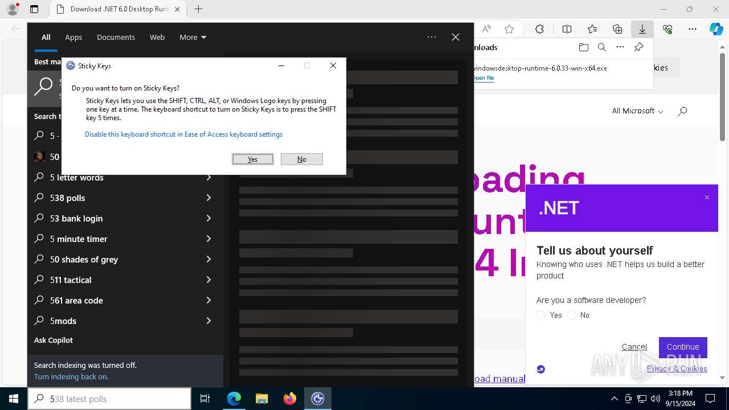This screenshot has height=410, width=729.
Task: Open the notification center icon
Action: pos(710,399)
